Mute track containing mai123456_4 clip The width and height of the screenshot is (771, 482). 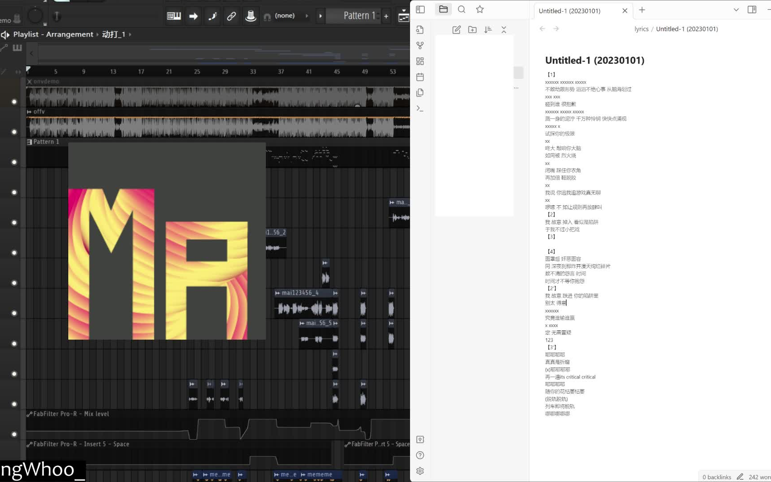tap(14, 313)
